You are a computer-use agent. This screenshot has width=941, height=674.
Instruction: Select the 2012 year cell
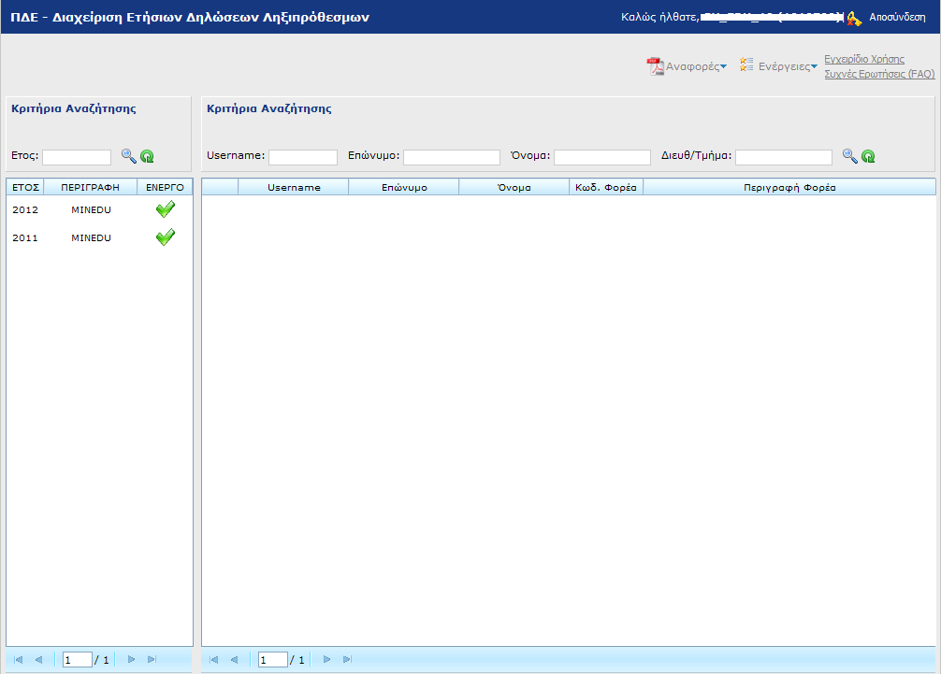click(x=25, y=210)
